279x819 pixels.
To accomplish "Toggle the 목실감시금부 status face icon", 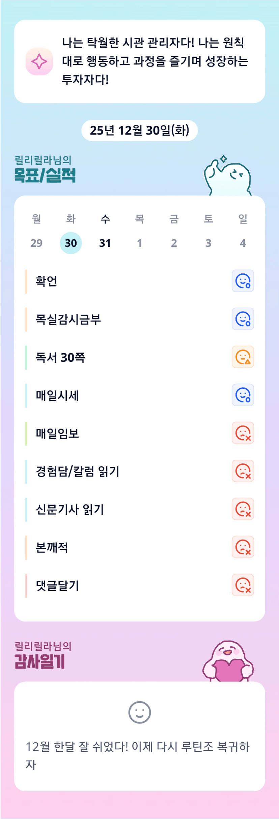I will (x=243, y=319).
